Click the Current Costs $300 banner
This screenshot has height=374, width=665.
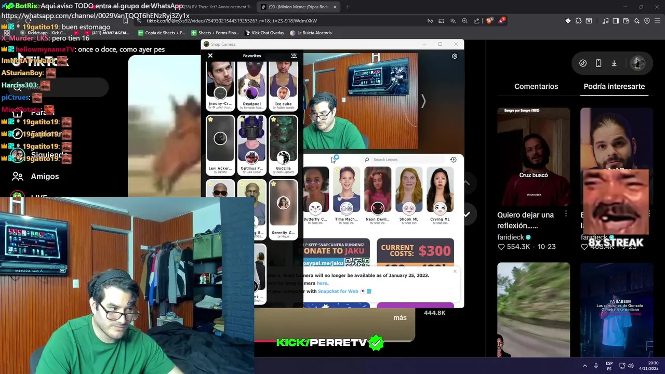pyautogui.click(x=415, y=253)
